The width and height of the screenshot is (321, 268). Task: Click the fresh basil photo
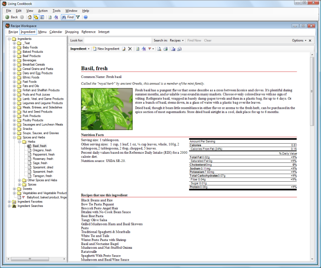[107, 109]
